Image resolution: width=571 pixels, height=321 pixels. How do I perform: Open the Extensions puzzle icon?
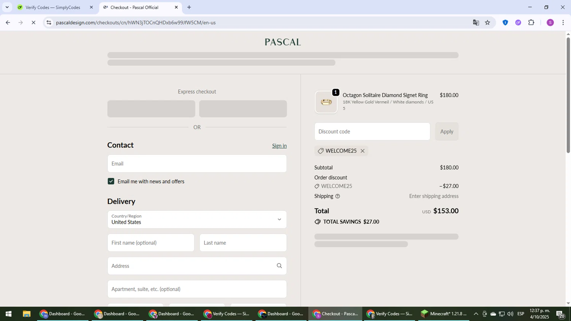531,22
